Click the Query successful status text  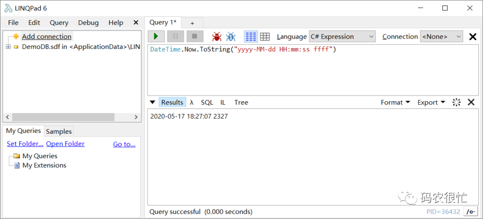pyautogui.click(x=201, y=211)
